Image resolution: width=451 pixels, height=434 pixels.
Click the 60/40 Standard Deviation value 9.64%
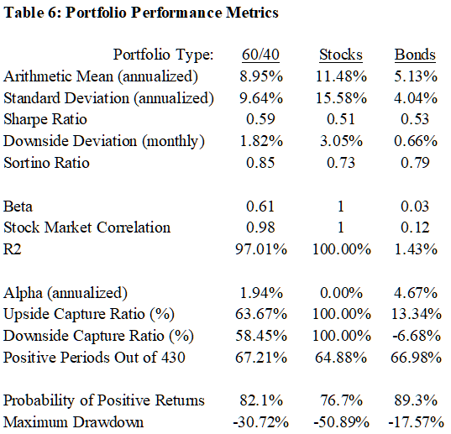point(261,98)
